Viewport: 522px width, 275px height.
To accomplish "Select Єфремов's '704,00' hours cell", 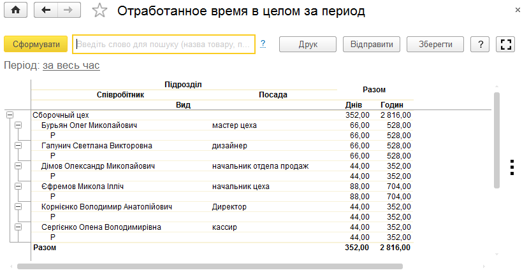I will coord(398,187).
